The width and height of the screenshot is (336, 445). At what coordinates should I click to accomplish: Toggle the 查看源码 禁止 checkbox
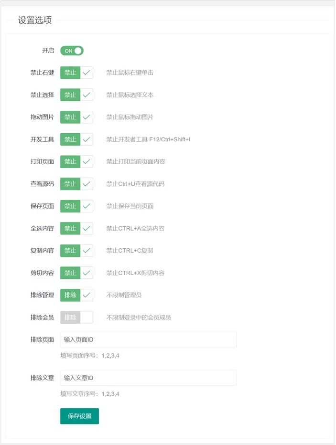pyautogui.click(x=76, y=184)
